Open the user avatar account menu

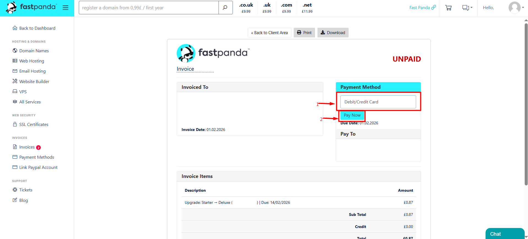516,7
